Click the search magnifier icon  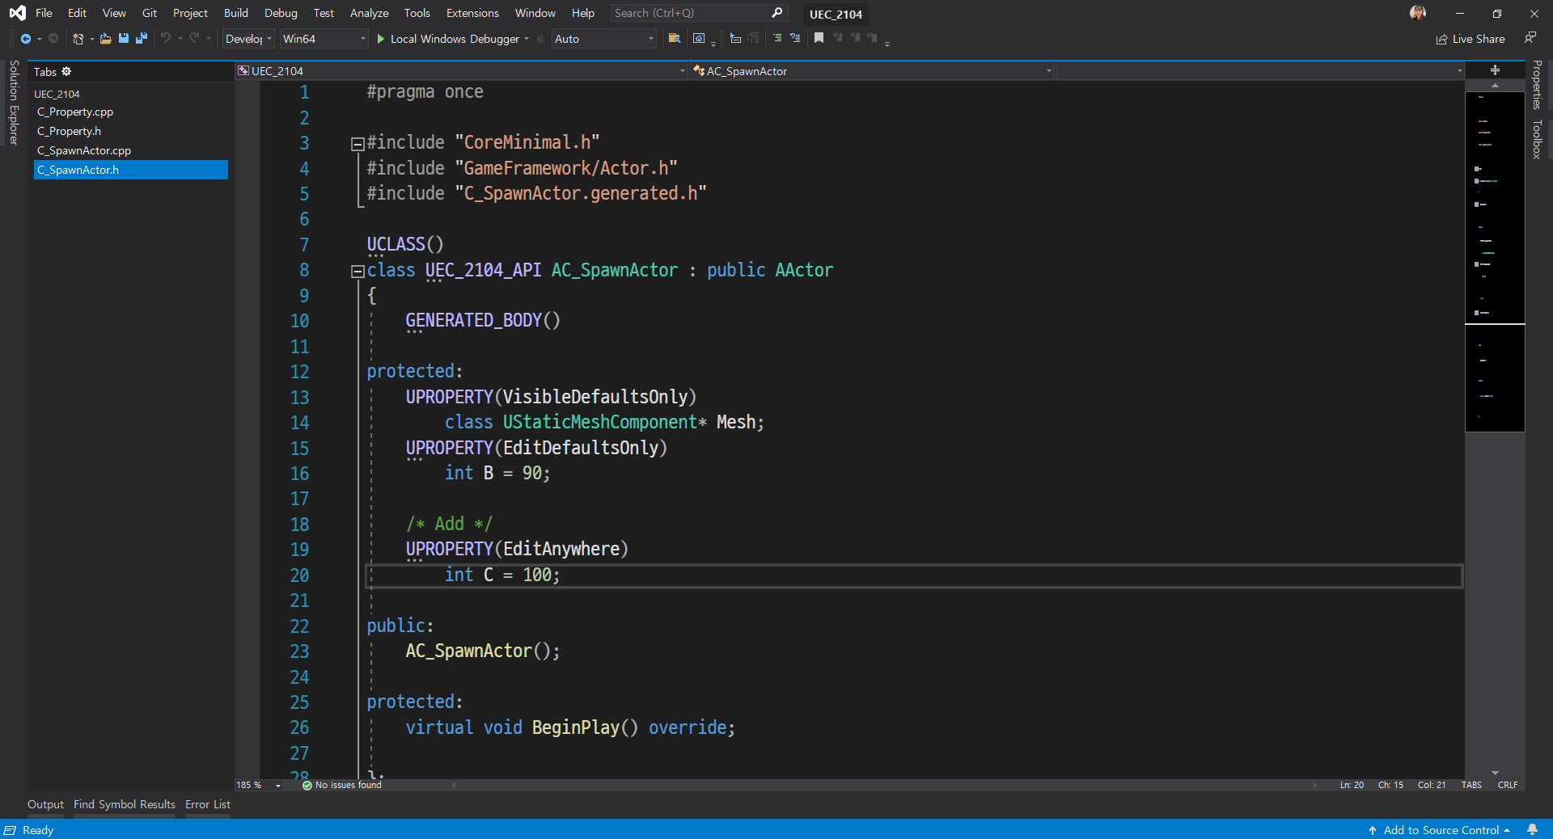[776, 13]
